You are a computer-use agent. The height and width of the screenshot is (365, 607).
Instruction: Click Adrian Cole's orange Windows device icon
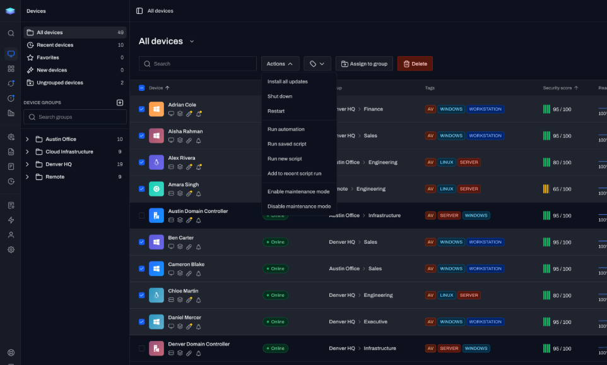pyautogui.click(x=156, y=109)
